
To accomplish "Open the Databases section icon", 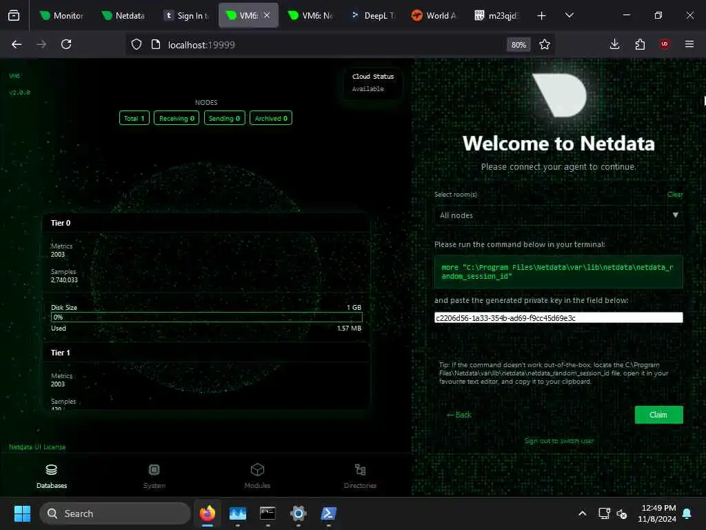I will coord(51,470).
